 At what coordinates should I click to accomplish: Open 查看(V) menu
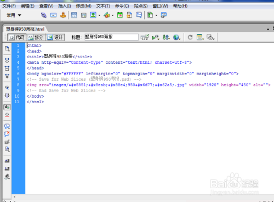click(47, 6)
